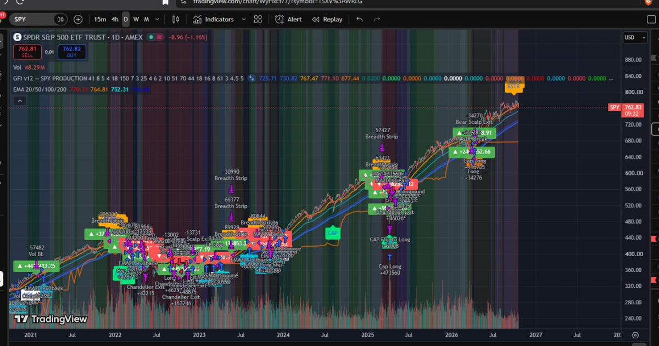This screenshot has height=346, width=659.
Task: Undo the last chart action
Action: pos(359,19)
